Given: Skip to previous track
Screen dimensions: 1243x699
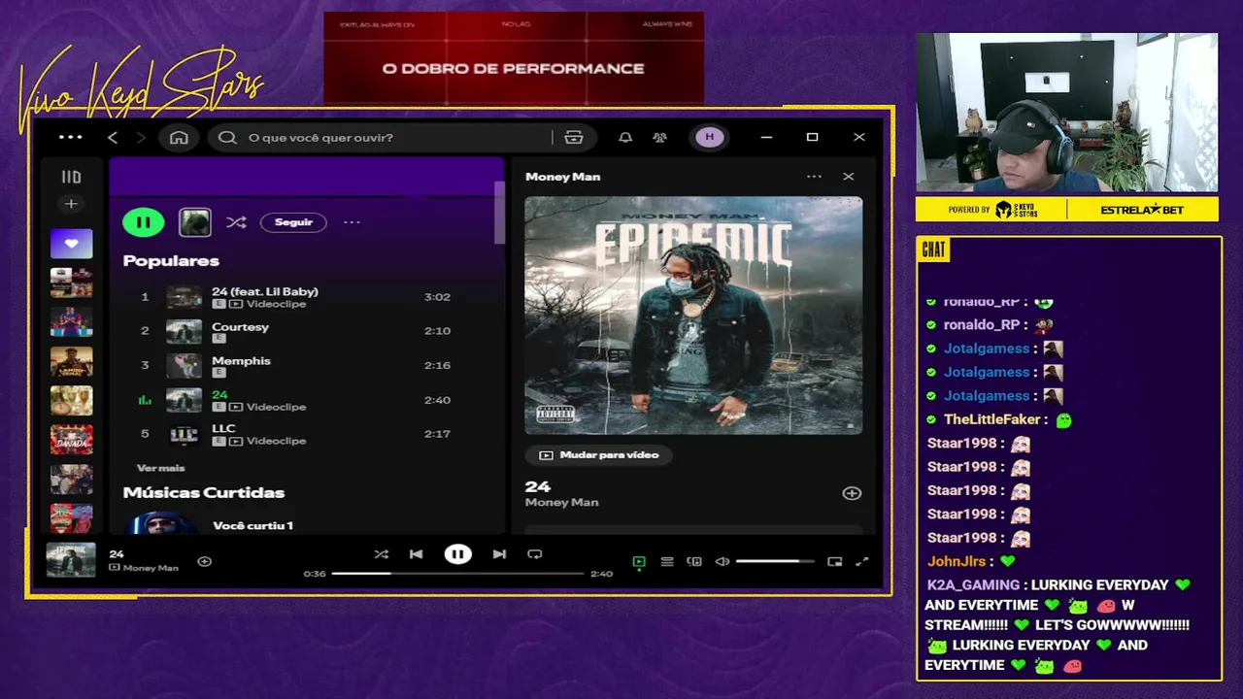Looking at the screenshot, I should coord(416,554).
